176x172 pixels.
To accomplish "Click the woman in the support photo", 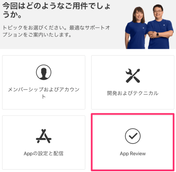I will click(136, 28).
